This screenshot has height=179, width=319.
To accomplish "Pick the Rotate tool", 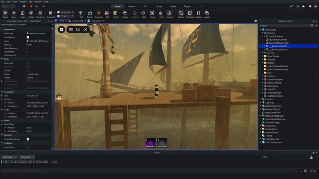I will pyautogui.click(x=31, y=14).
